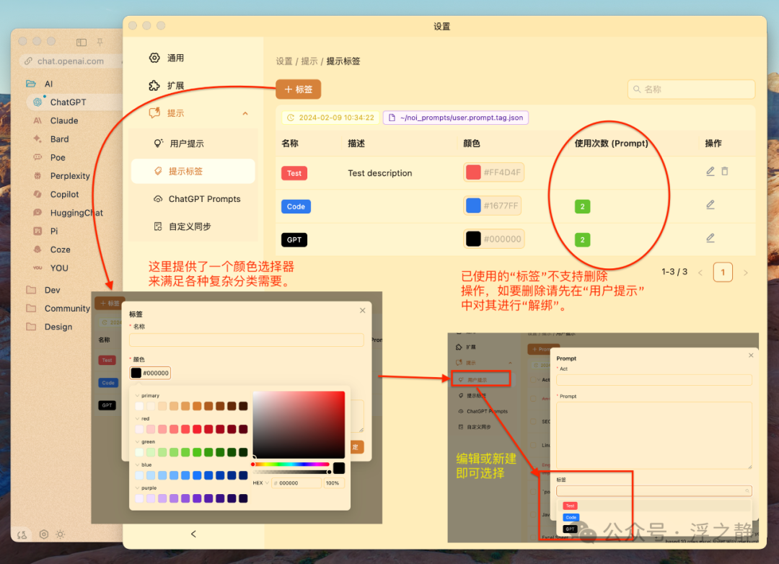The image size is (779, 564).
Task: Open the user.prompt.tag.json file path link
Action: coord(456,118)
